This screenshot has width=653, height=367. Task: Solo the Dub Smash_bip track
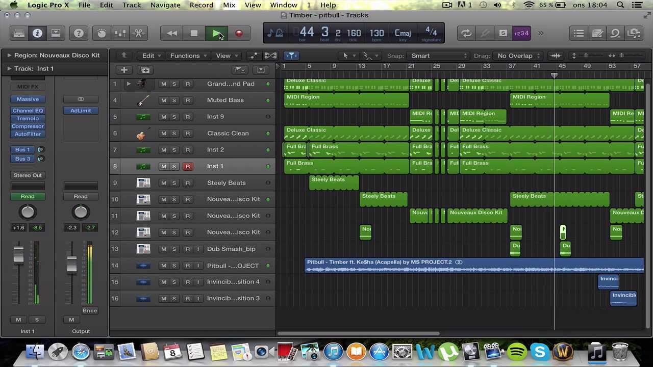pos(174,249)
